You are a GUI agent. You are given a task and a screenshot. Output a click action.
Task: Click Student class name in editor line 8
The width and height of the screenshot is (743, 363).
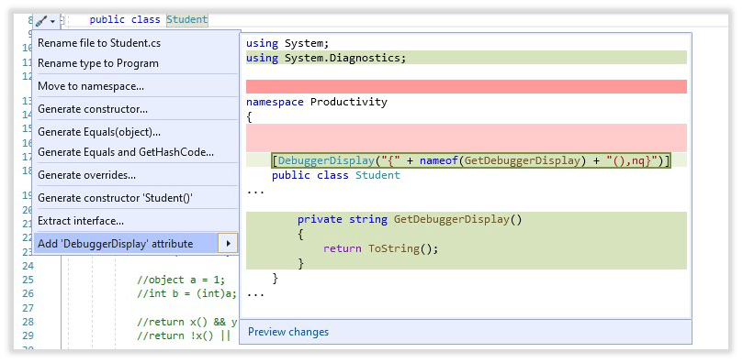(x=186, y=20)
